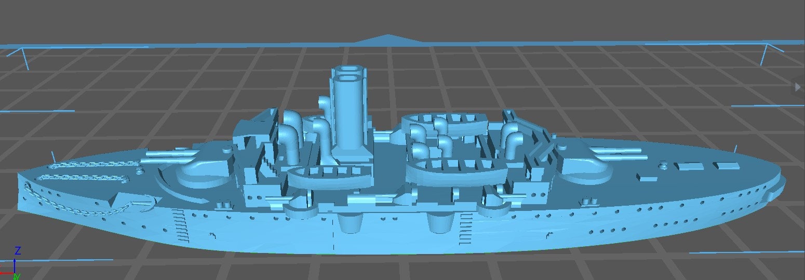
Task: Click the lifeboat below the funnel base
Action: [x=330, y=176]
